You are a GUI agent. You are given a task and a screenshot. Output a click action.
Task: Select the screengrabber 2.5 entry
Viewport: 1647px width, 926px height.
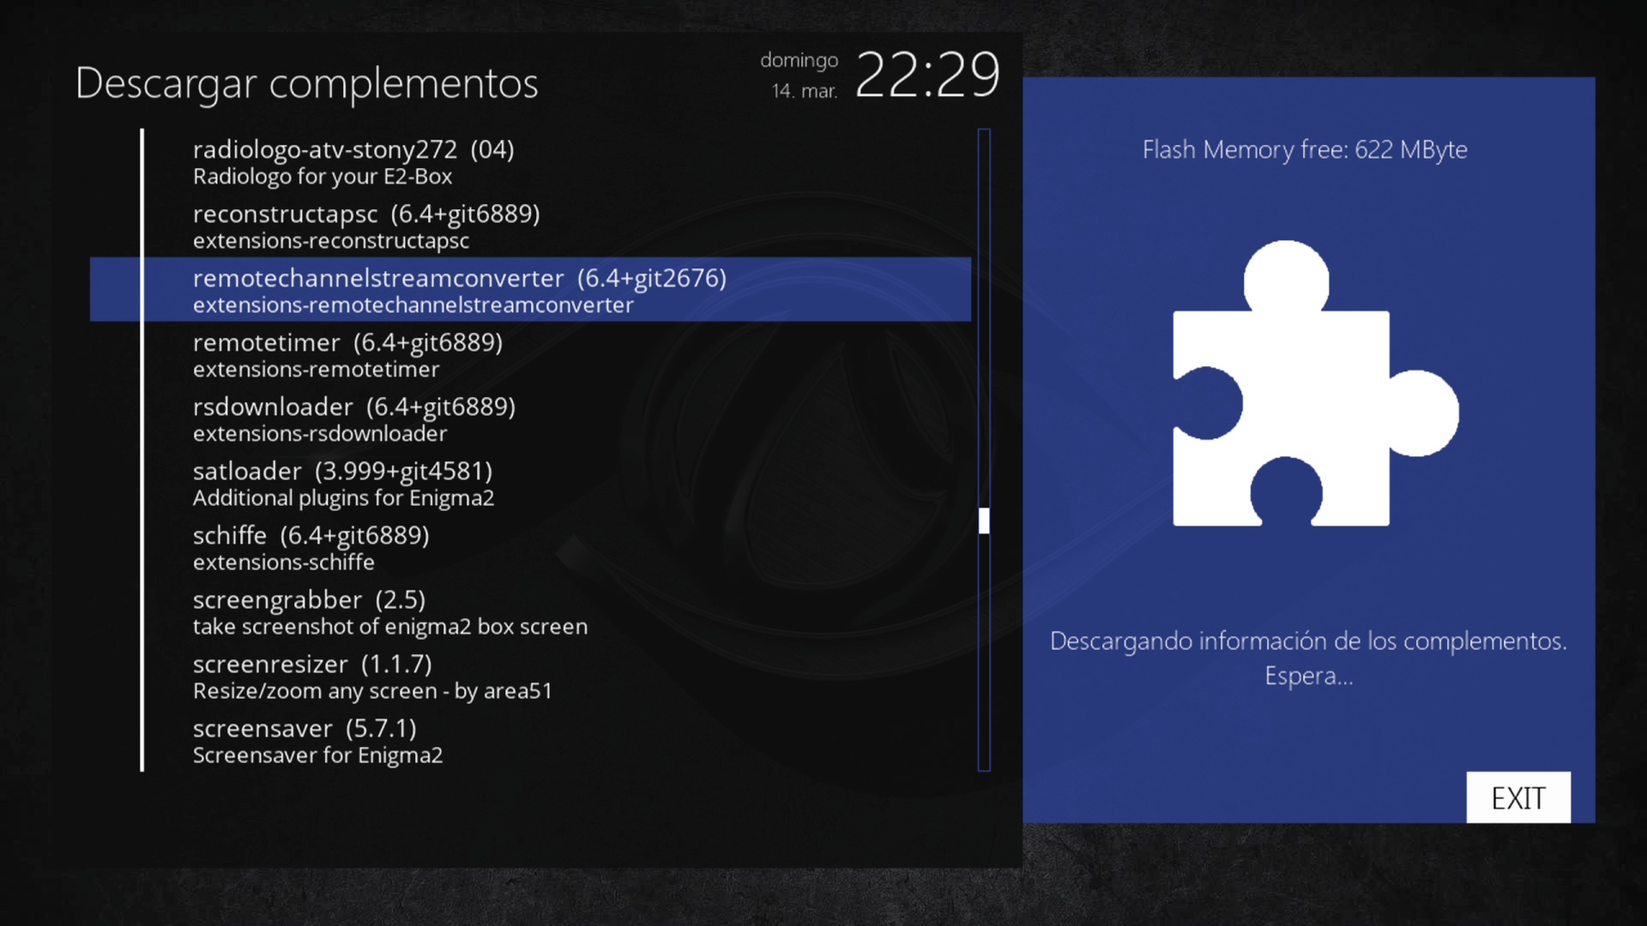(x=389, y=611)
